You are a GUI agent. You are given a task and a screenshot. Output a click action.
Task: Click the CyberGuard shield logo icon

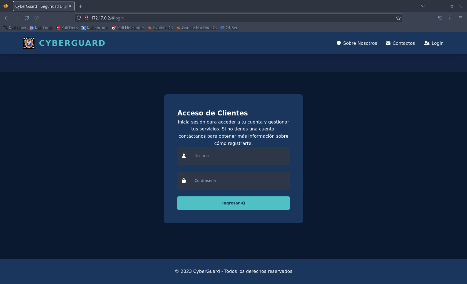pyautogui.click(x=29, y=43)
